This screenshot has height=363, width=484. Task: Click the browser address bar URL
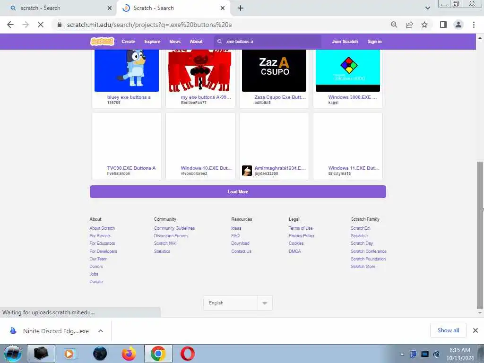[149, 25]
